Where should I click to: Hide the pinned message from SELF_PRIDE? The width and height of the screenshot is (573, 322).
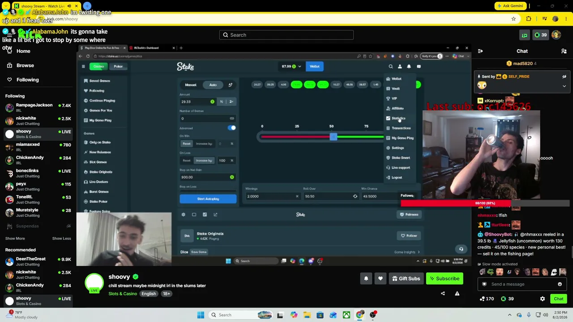pyautogui.click(x=564, y=76)
